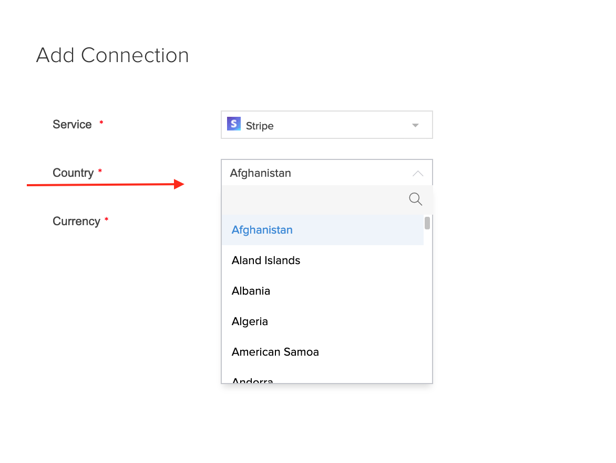Click the country list scrollbar thumb
616x463 pixels.
pyautogui.click(x=427, y=223)
